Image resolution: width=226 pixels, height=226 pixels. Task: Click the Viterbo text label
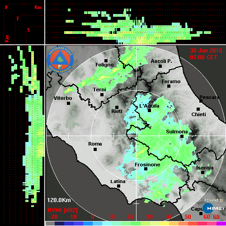pos(63,98)
